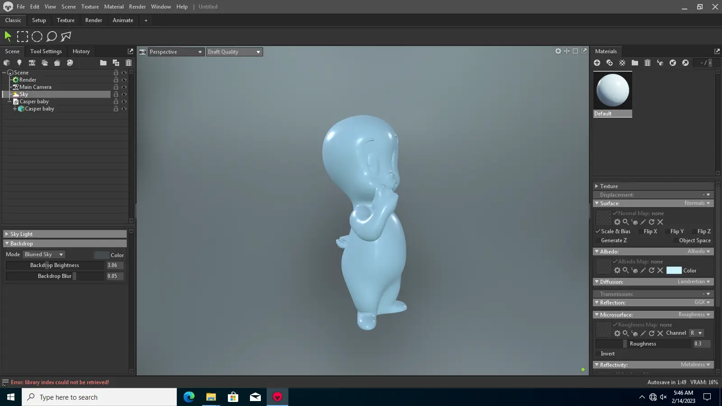Collapse the Backdrop section
722x406 pixels.
tap(65, 244)
